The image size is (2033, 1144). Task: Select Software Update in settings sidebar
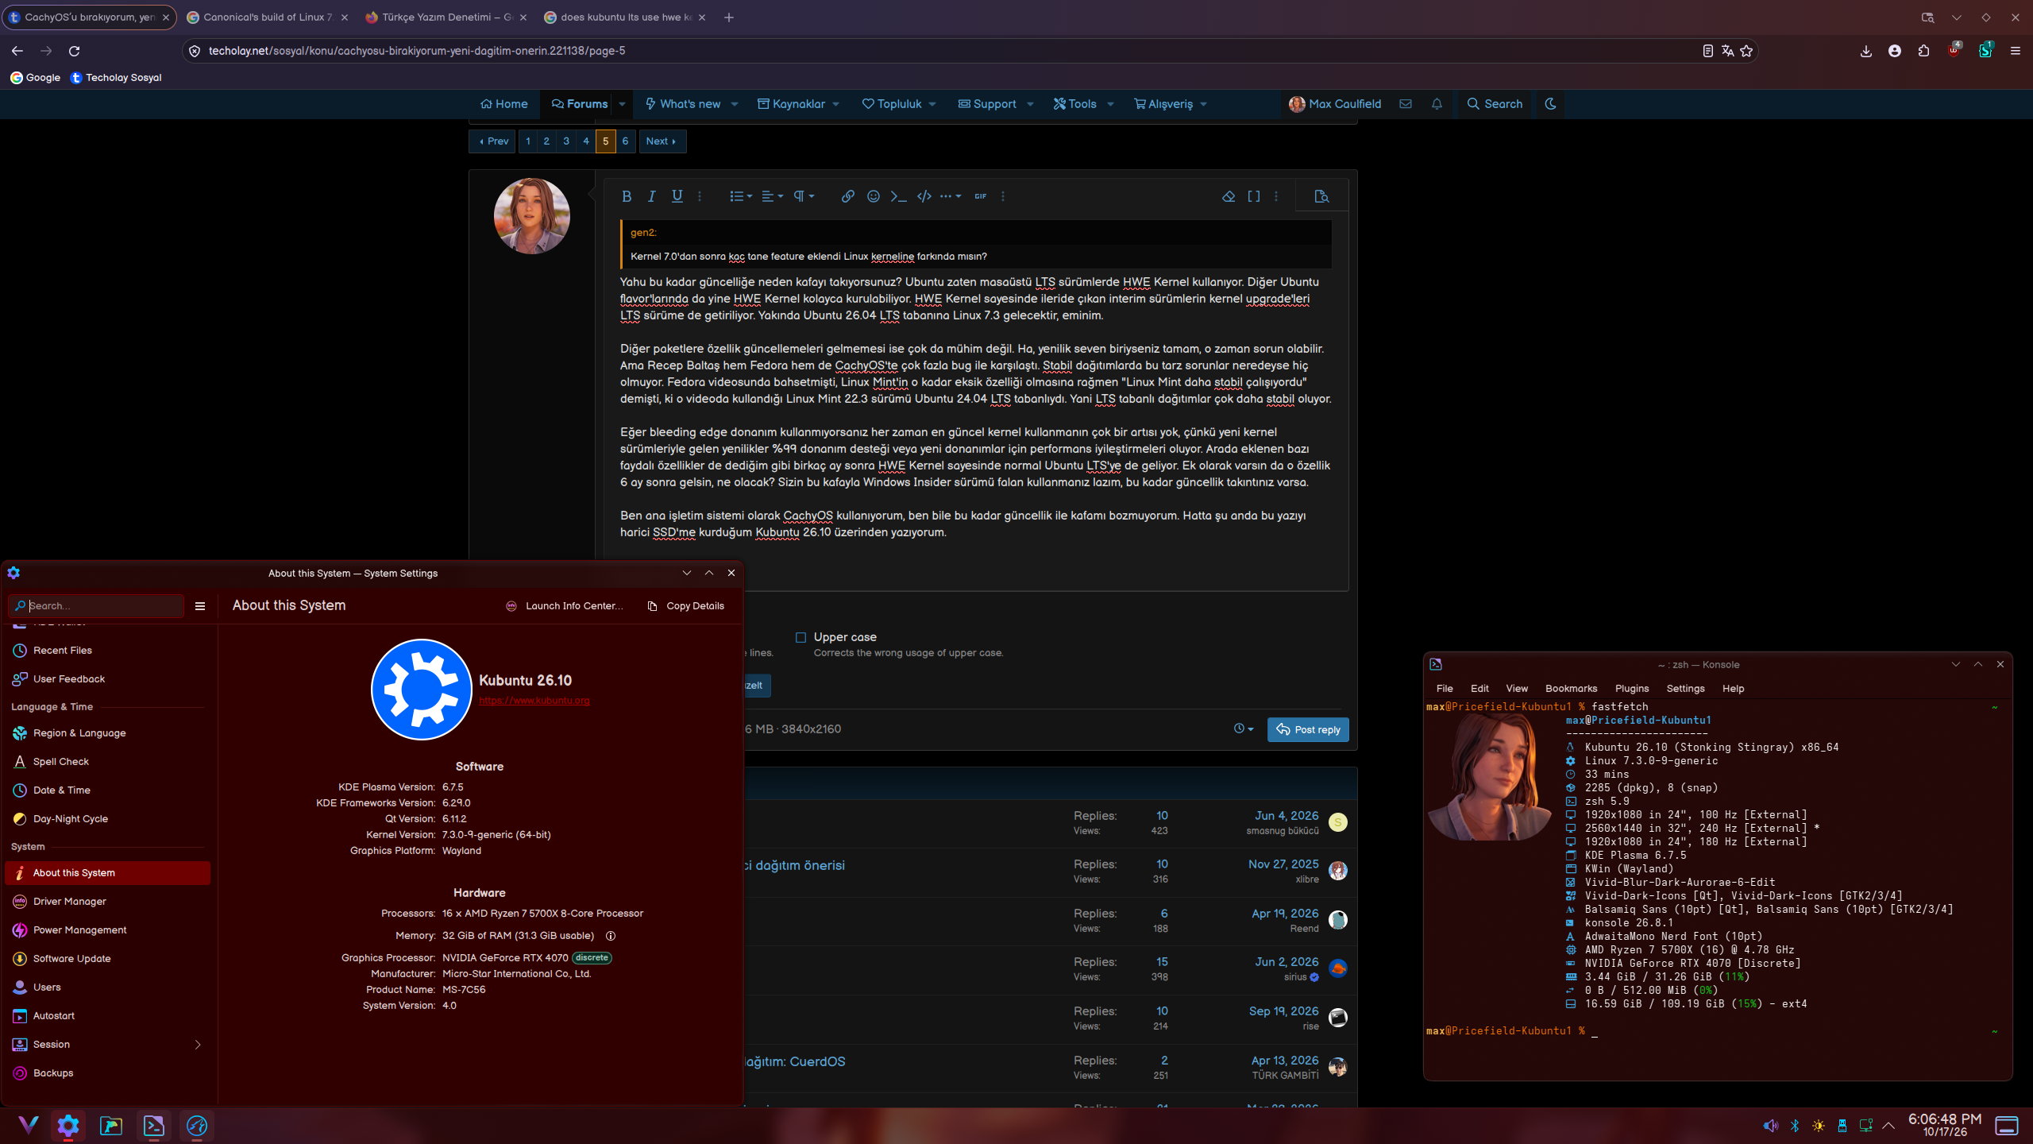coord(108,958)
